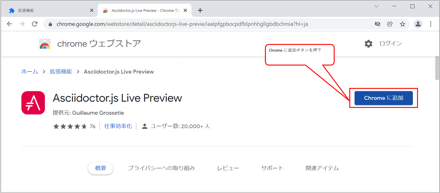The image size is (440, 193).
Task: Open the 仕事効率化 category link
Action: tap(118, 126)
